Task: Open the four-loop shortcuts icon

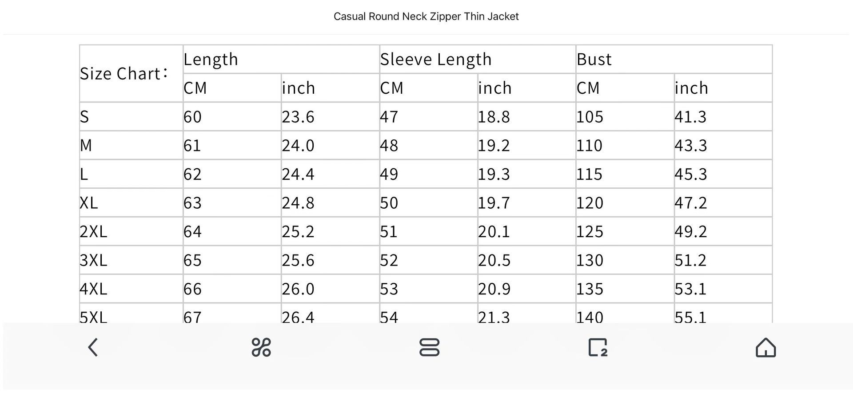Action: (x=261, y=347)
